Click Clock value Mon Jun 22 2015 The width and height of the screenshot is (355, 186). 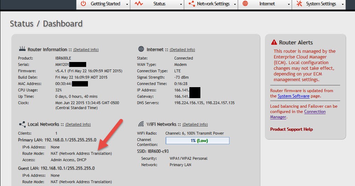coord(87,105)
